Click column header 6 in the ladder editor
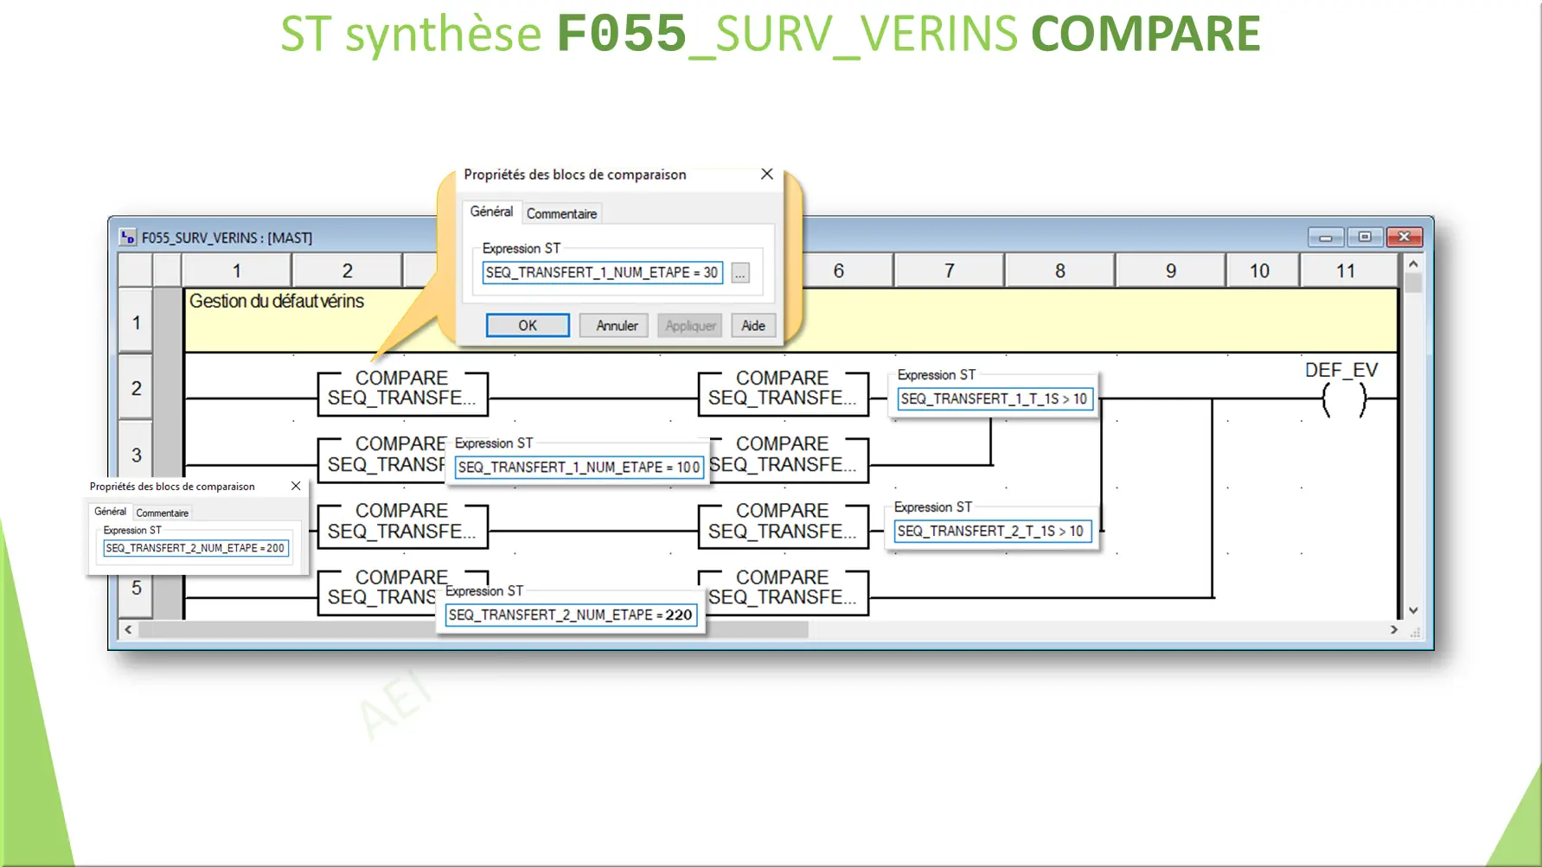Screen dimensions: 1542x867 click(x=838, y=270)
